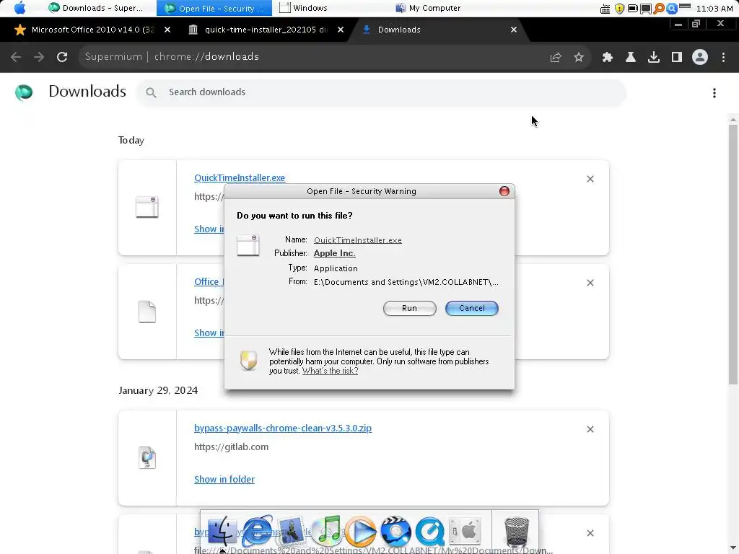Open bypass-paywalls-chrome-clean-v3.5.3.0.zip download

tap(283, 428)
